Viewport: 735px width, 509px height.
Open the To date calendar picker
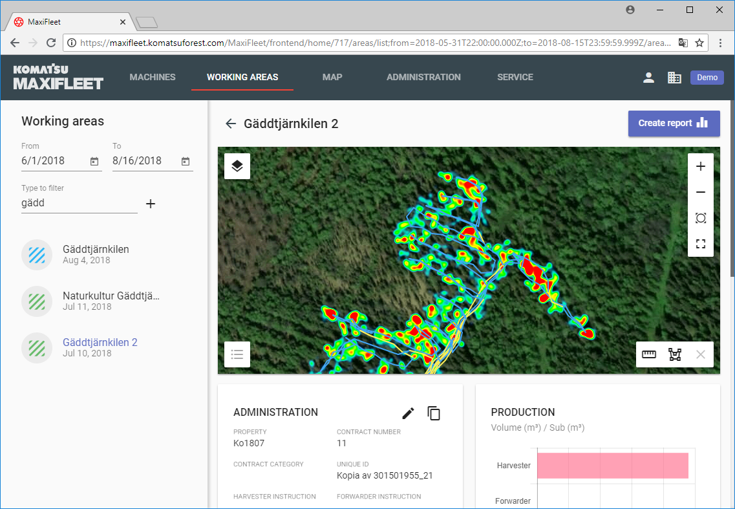click(x=186, y=162)
